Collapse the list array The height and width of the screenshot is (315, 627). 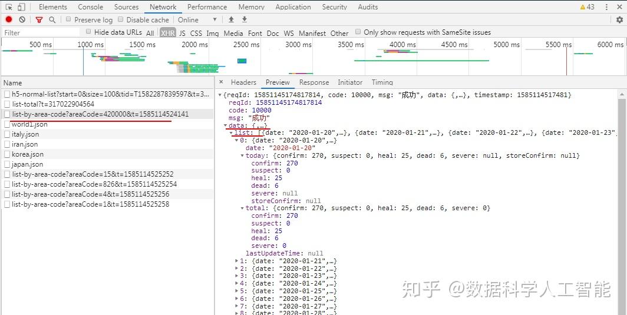231,132
